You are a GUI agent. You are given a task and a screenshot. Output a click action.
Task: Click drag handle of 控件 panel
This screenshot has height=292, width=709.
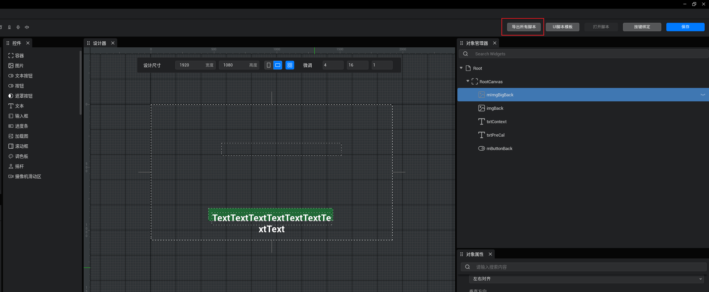(8, 43)
